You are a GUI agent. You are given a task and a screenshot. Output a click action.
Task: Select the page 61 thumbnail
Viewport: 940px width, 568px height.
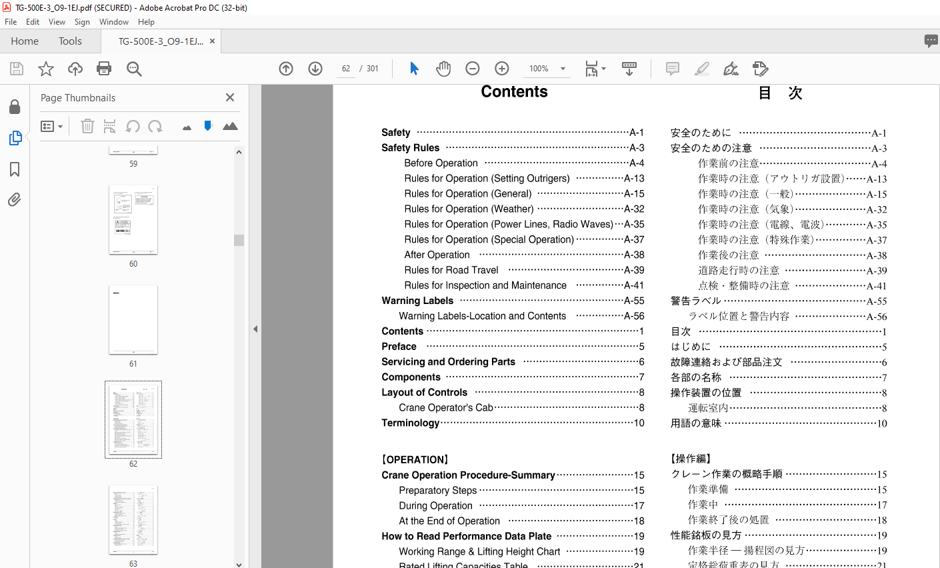(x=133, y=319)
